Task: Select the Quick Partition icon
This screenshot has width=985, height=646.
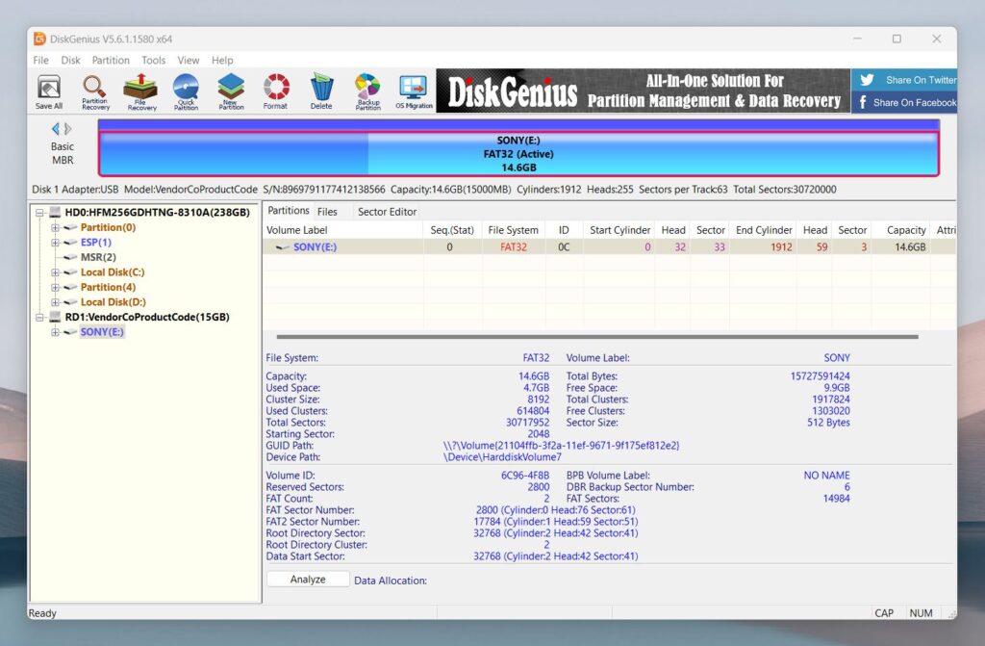Action: (186, 90)
